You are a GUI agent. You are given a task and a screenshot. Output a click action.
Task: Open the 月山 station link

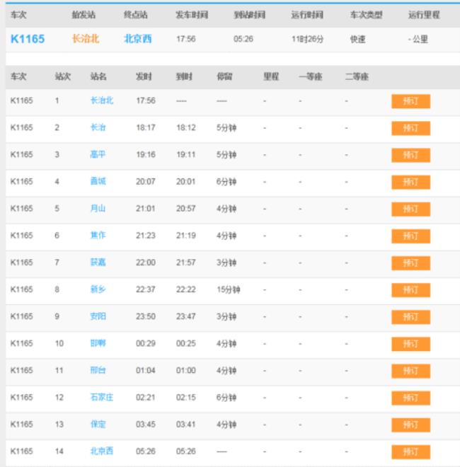coord(98,209)
